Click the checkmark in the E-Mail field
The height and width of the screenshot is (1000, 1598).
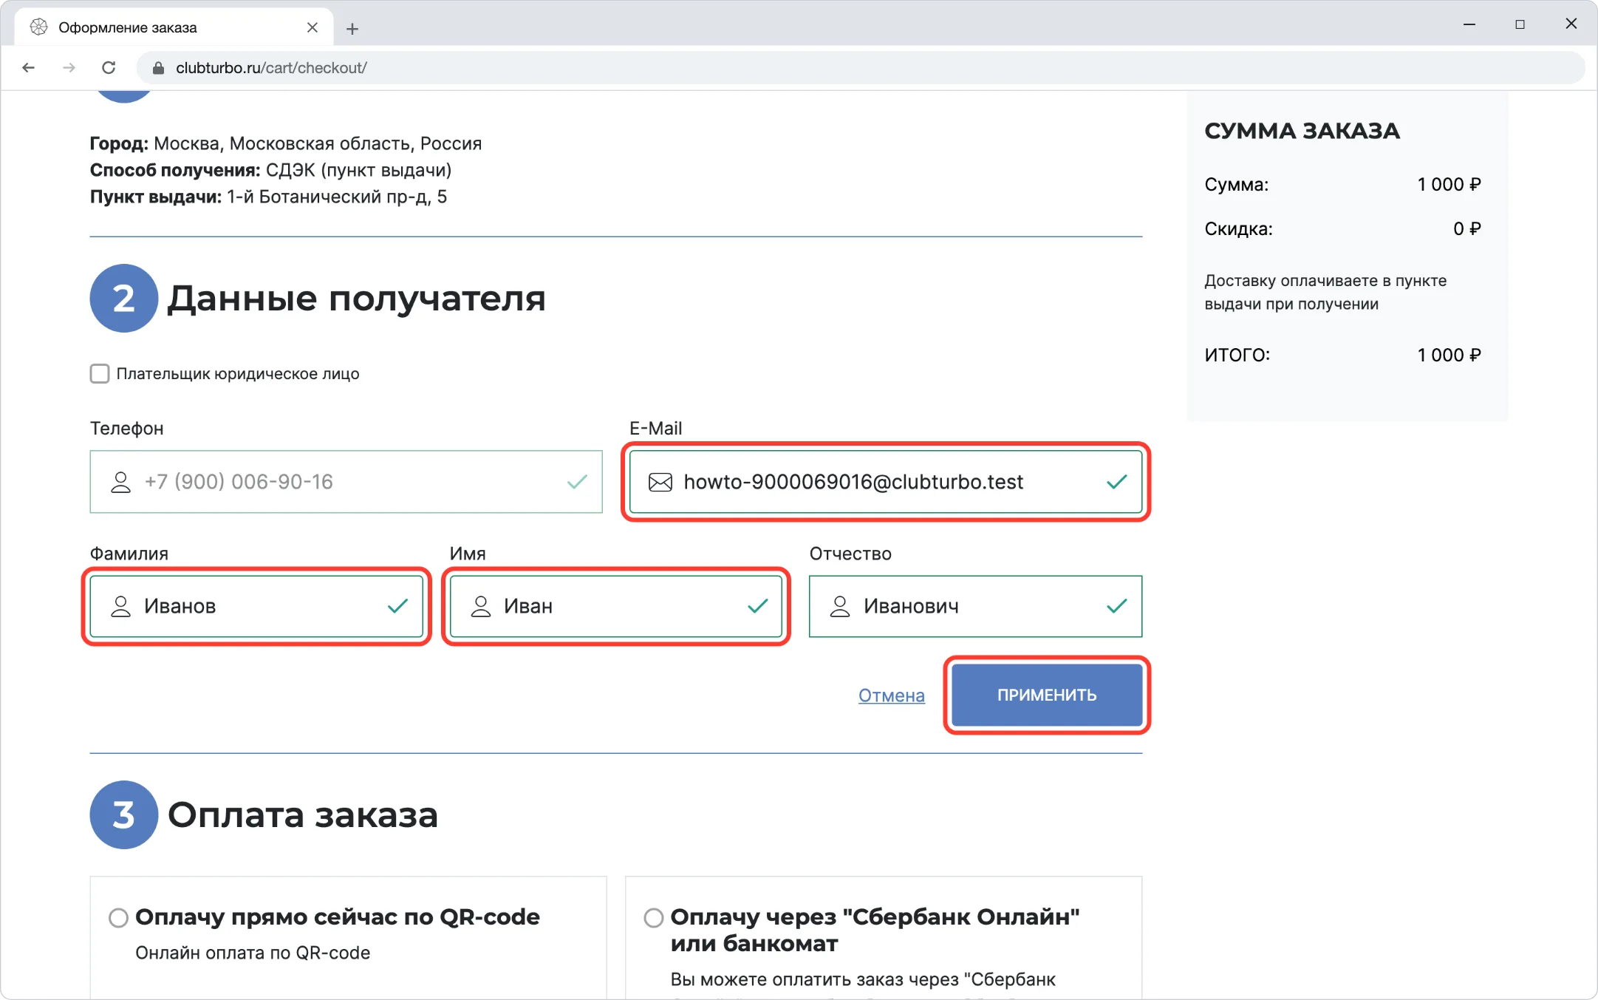[1117, 482]
